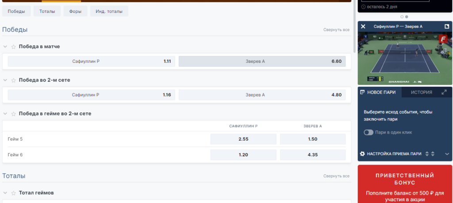
Task: Collapse the Победа во 2-м сете market
Action: pos(5,80)
